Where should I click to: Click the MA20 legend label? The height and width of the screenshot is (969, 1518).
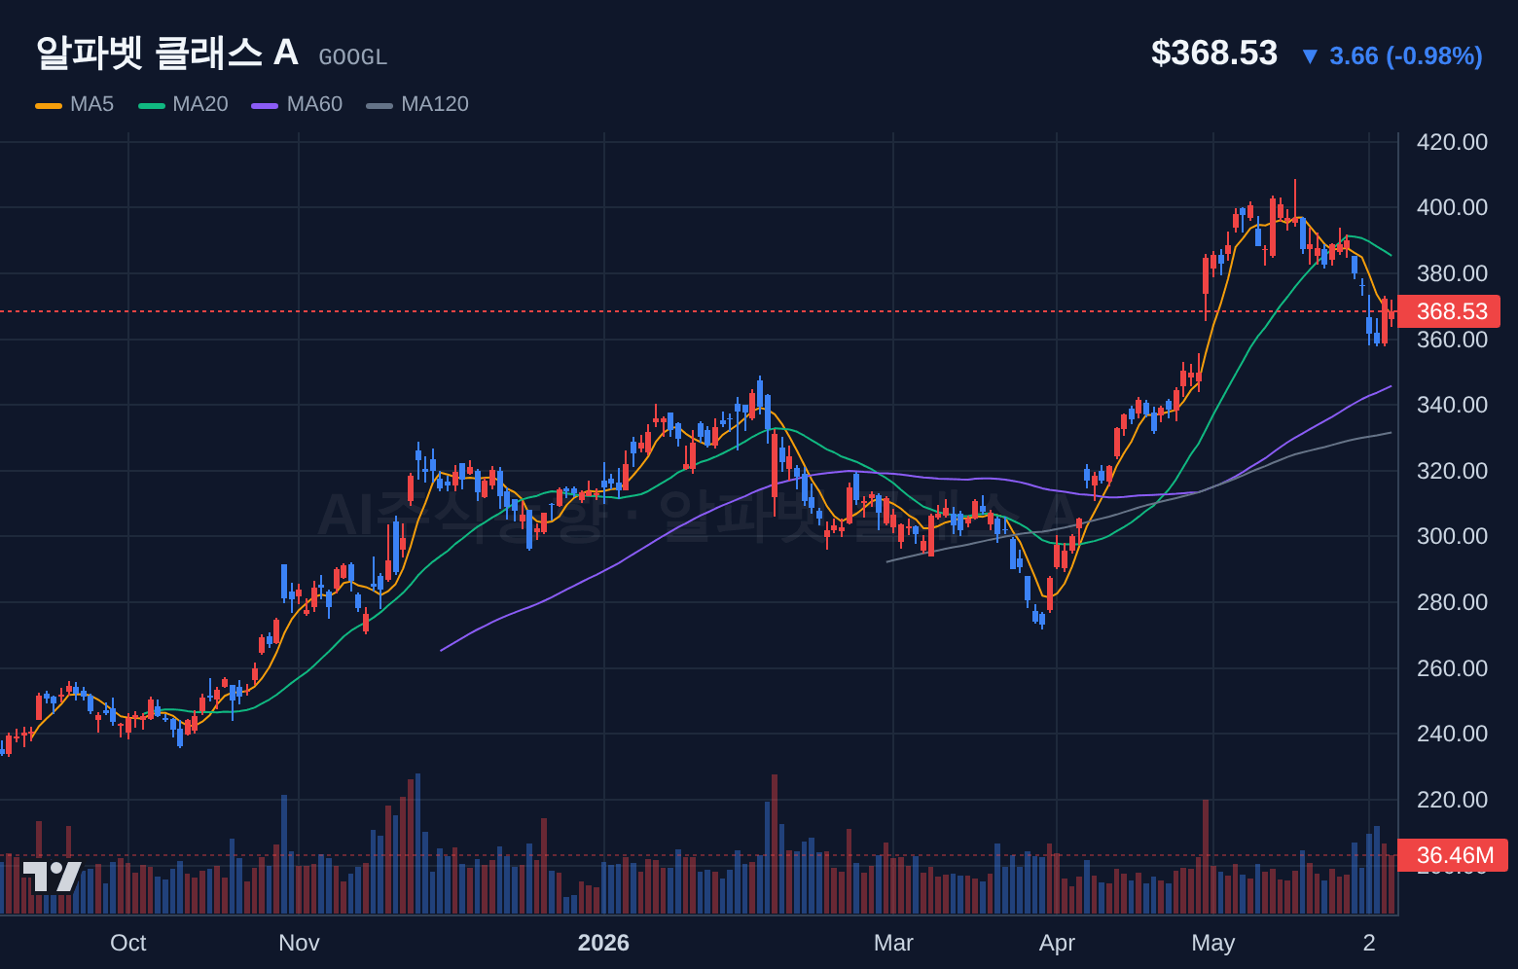(x=199, y=104)
